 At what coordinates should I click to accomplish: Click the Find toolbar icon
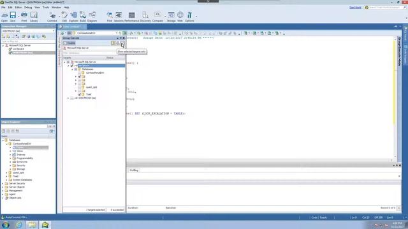(110, 17)
